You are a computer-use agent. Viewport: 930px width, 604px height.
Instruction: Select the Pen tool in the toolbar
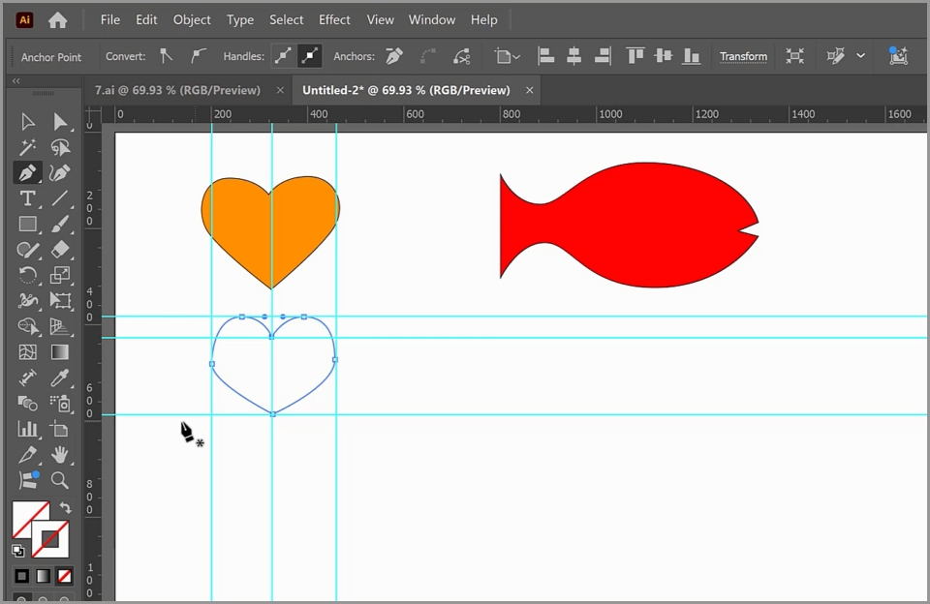(27, 172)
